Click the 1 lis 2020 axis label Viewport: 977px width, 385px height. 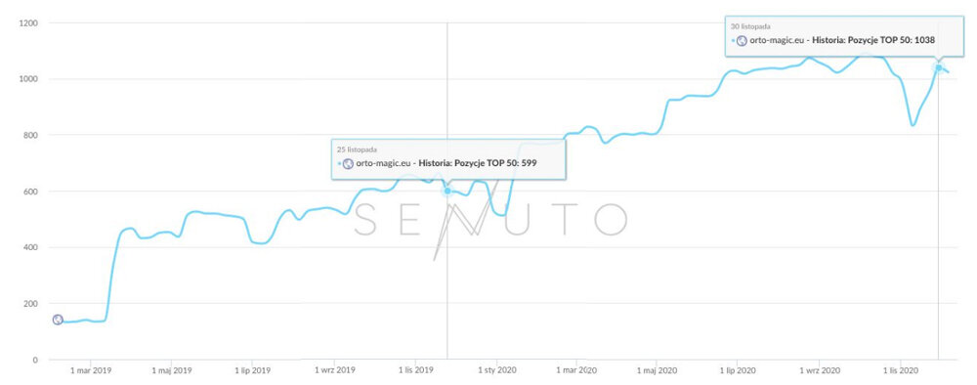point(900,370)
